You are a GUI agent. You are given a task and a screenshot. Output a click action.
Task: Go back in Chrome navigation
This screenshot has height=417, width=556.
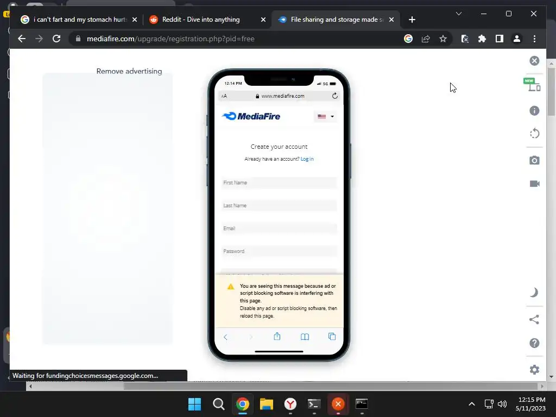22,39
